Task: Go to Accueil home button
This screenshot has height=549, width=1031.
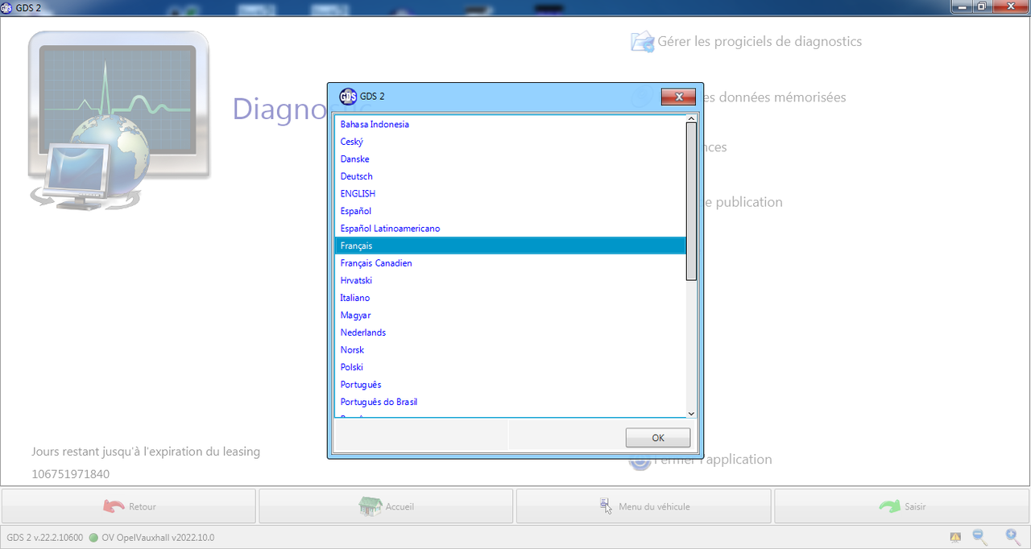Action: [x=386, y=506]
